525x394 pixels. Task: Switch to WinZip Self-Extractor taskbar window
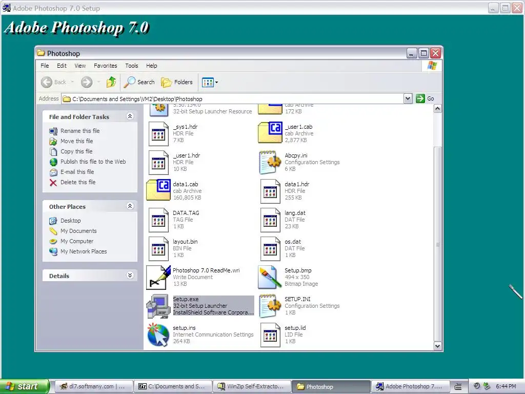click(252, 386)
